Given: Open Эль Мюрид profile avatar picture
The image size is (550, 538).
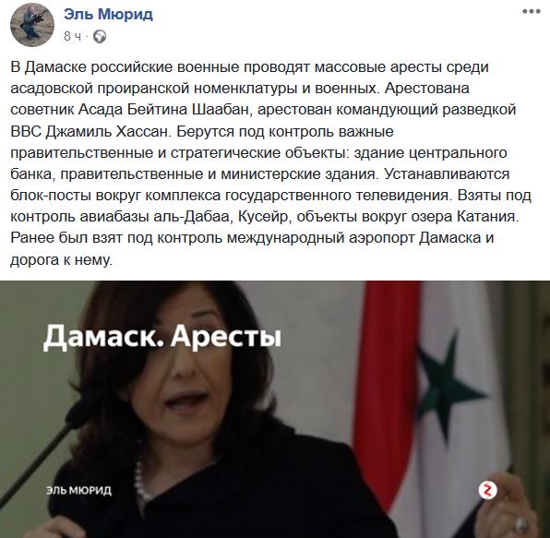Looking at the screenshot, I should point(32,25).
